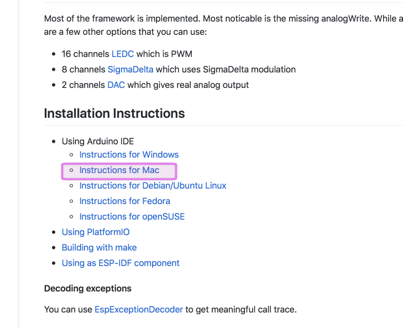Open Instructions for Windows
This screenshot has height=328, width=403.
pos(129,155)
